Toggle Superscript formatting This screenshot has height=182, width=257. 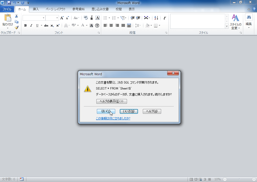58,25
